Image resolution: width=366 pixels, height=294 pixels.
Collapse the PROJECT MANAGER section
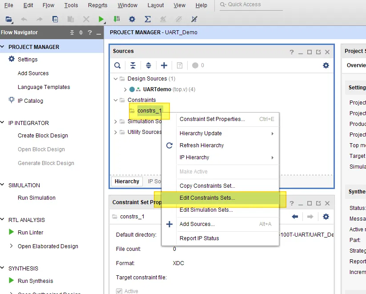pos(2,47)
